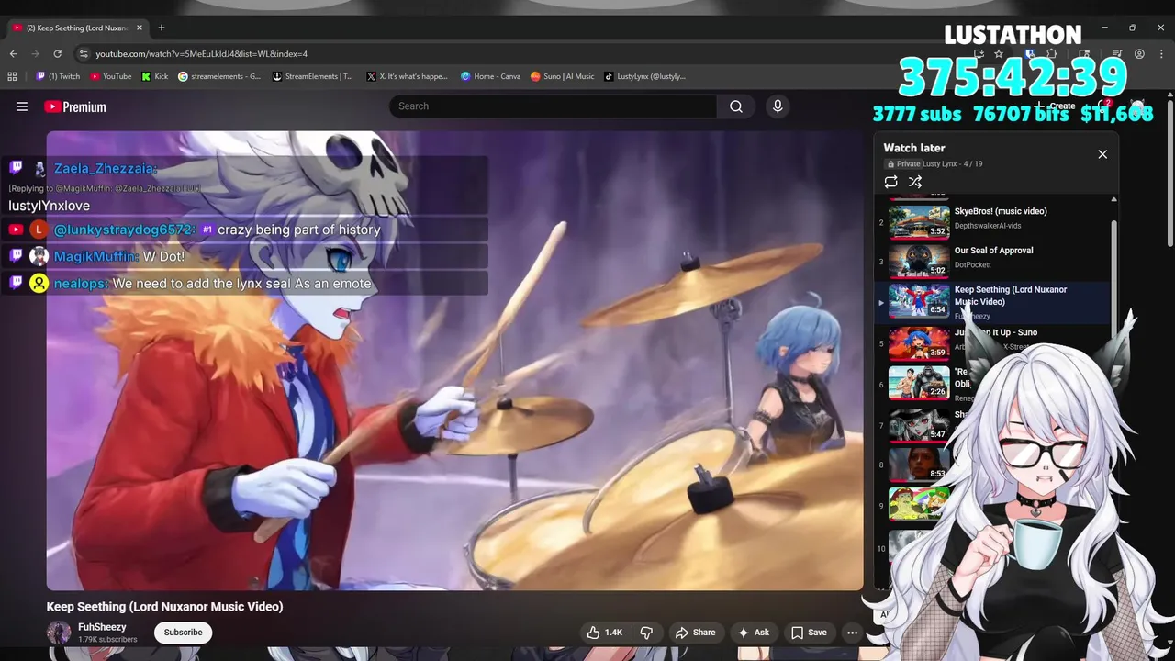Image resolution: width=1175 pixels, height=661 pixels.
Task: Open the LustyLynx TikTok bookmark
Action: pos(645,77)
